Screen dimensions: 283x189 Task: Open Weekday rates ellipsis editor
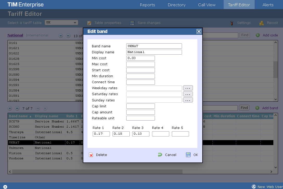coord(188,88)
